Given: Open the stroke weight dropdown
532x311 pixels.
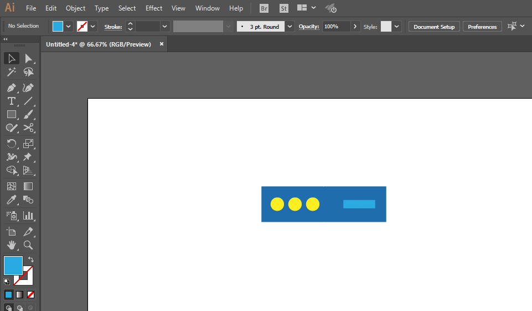Looking at the screenshot, I should (x=164, y=27).
